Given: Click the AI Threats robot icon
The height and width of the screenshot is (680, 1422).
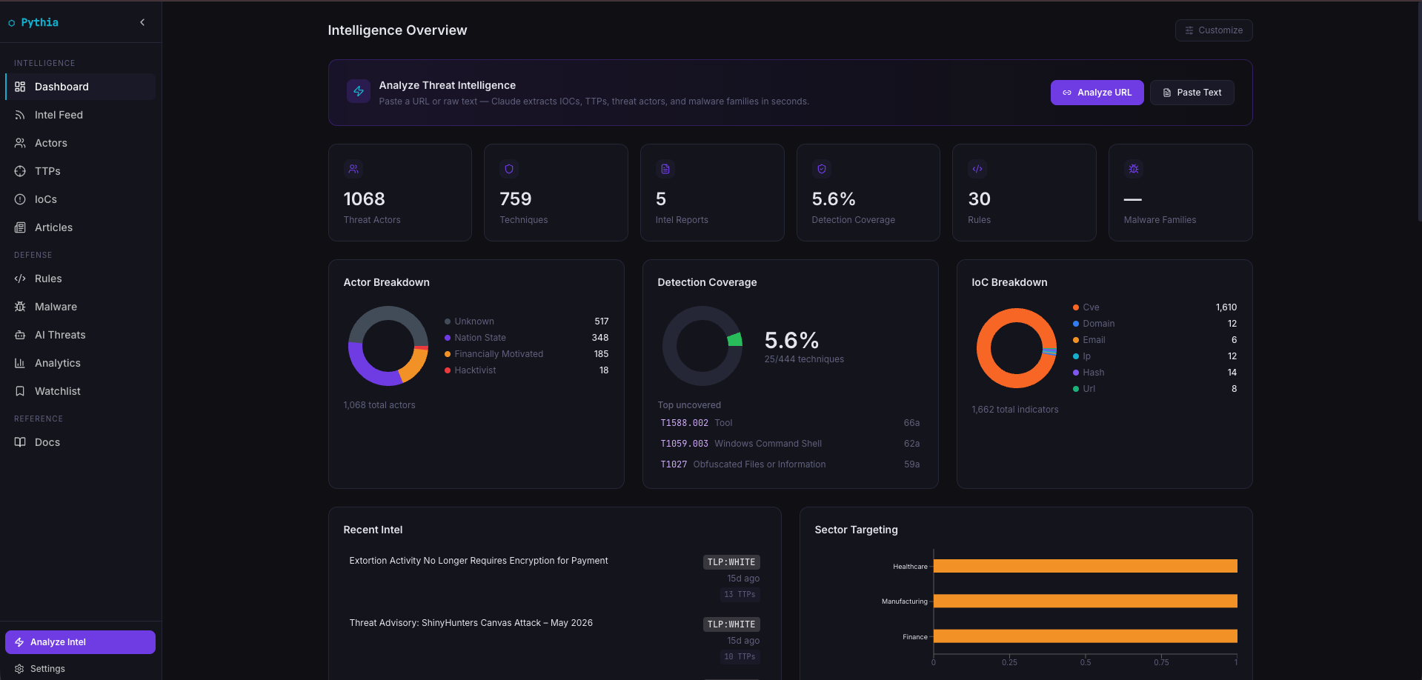Looking at the screenshot, I should (20, 335).
